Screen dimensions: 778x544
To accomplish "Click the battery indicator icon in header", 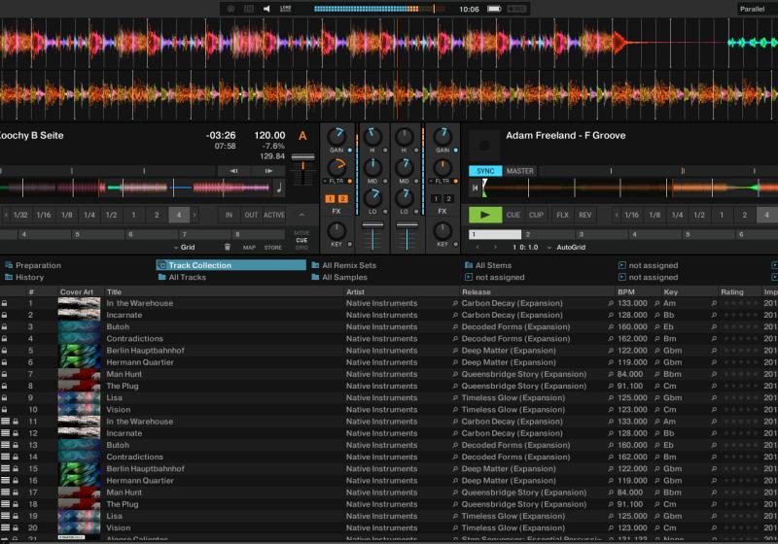I will 494,9.
